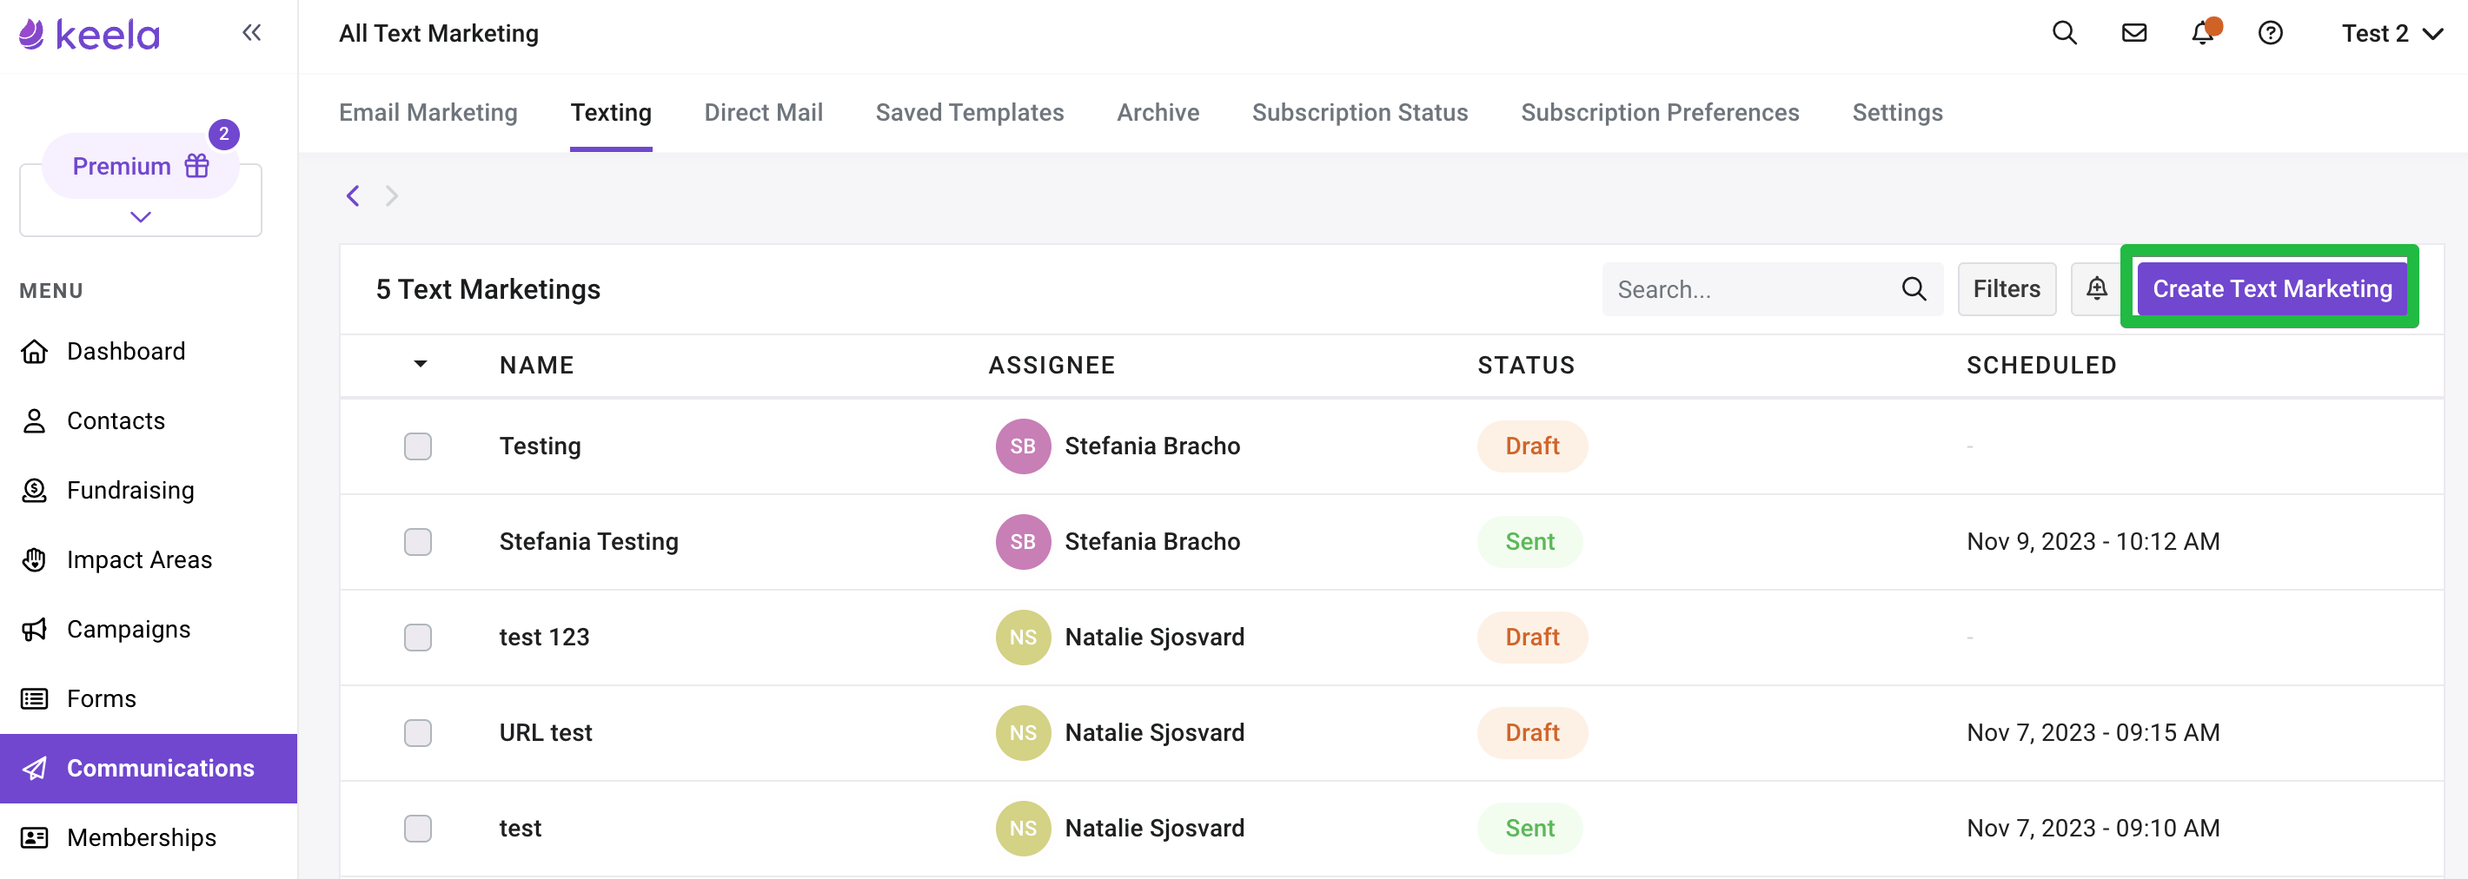This screenshot has width=2468, height=879.
Task: Open the help question mark icon
Action: [x=2270, y=34]
